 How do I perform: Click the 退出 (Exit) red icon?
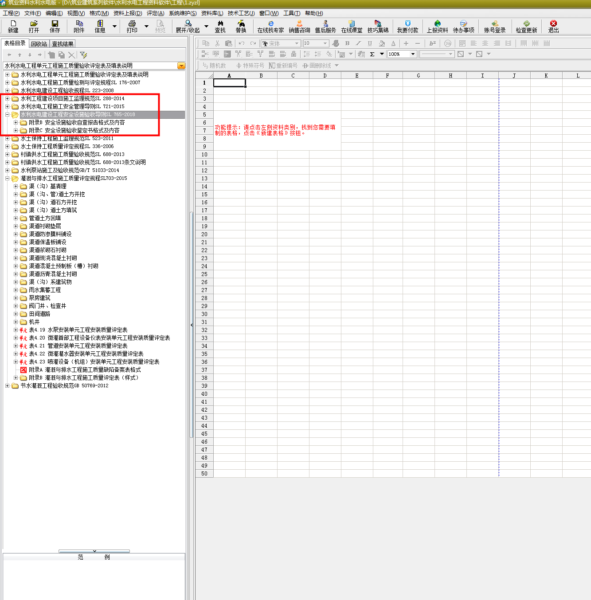(553, 27)
